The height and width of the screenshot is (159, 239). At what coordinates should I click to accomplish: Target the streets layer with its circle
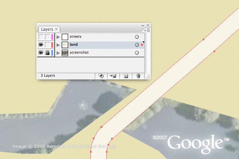137,37
